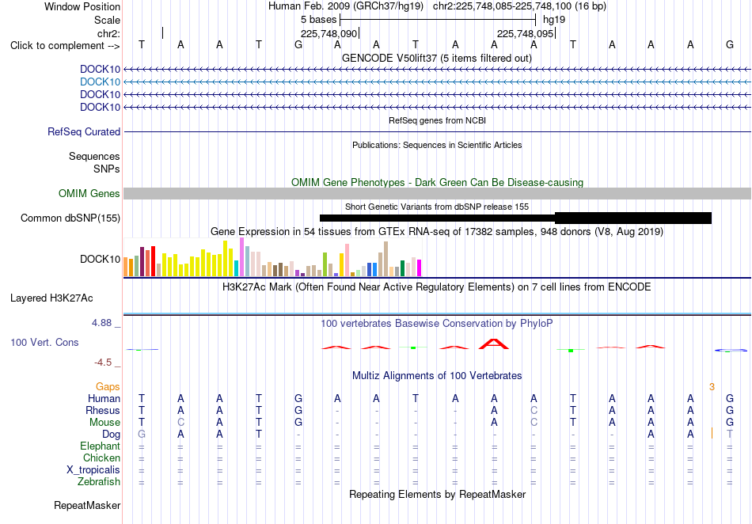Select the X_tropicalis species row label
The width and height of the screenshot is (752, 524).
tap(93, 470)
